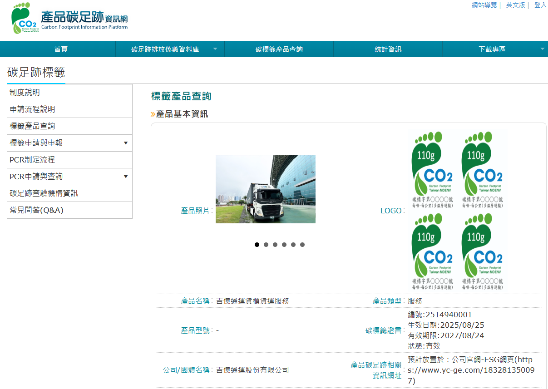Open 制度說明 in the sidebar
Viewport: 548px width, 389px height.
click(69, 93)
